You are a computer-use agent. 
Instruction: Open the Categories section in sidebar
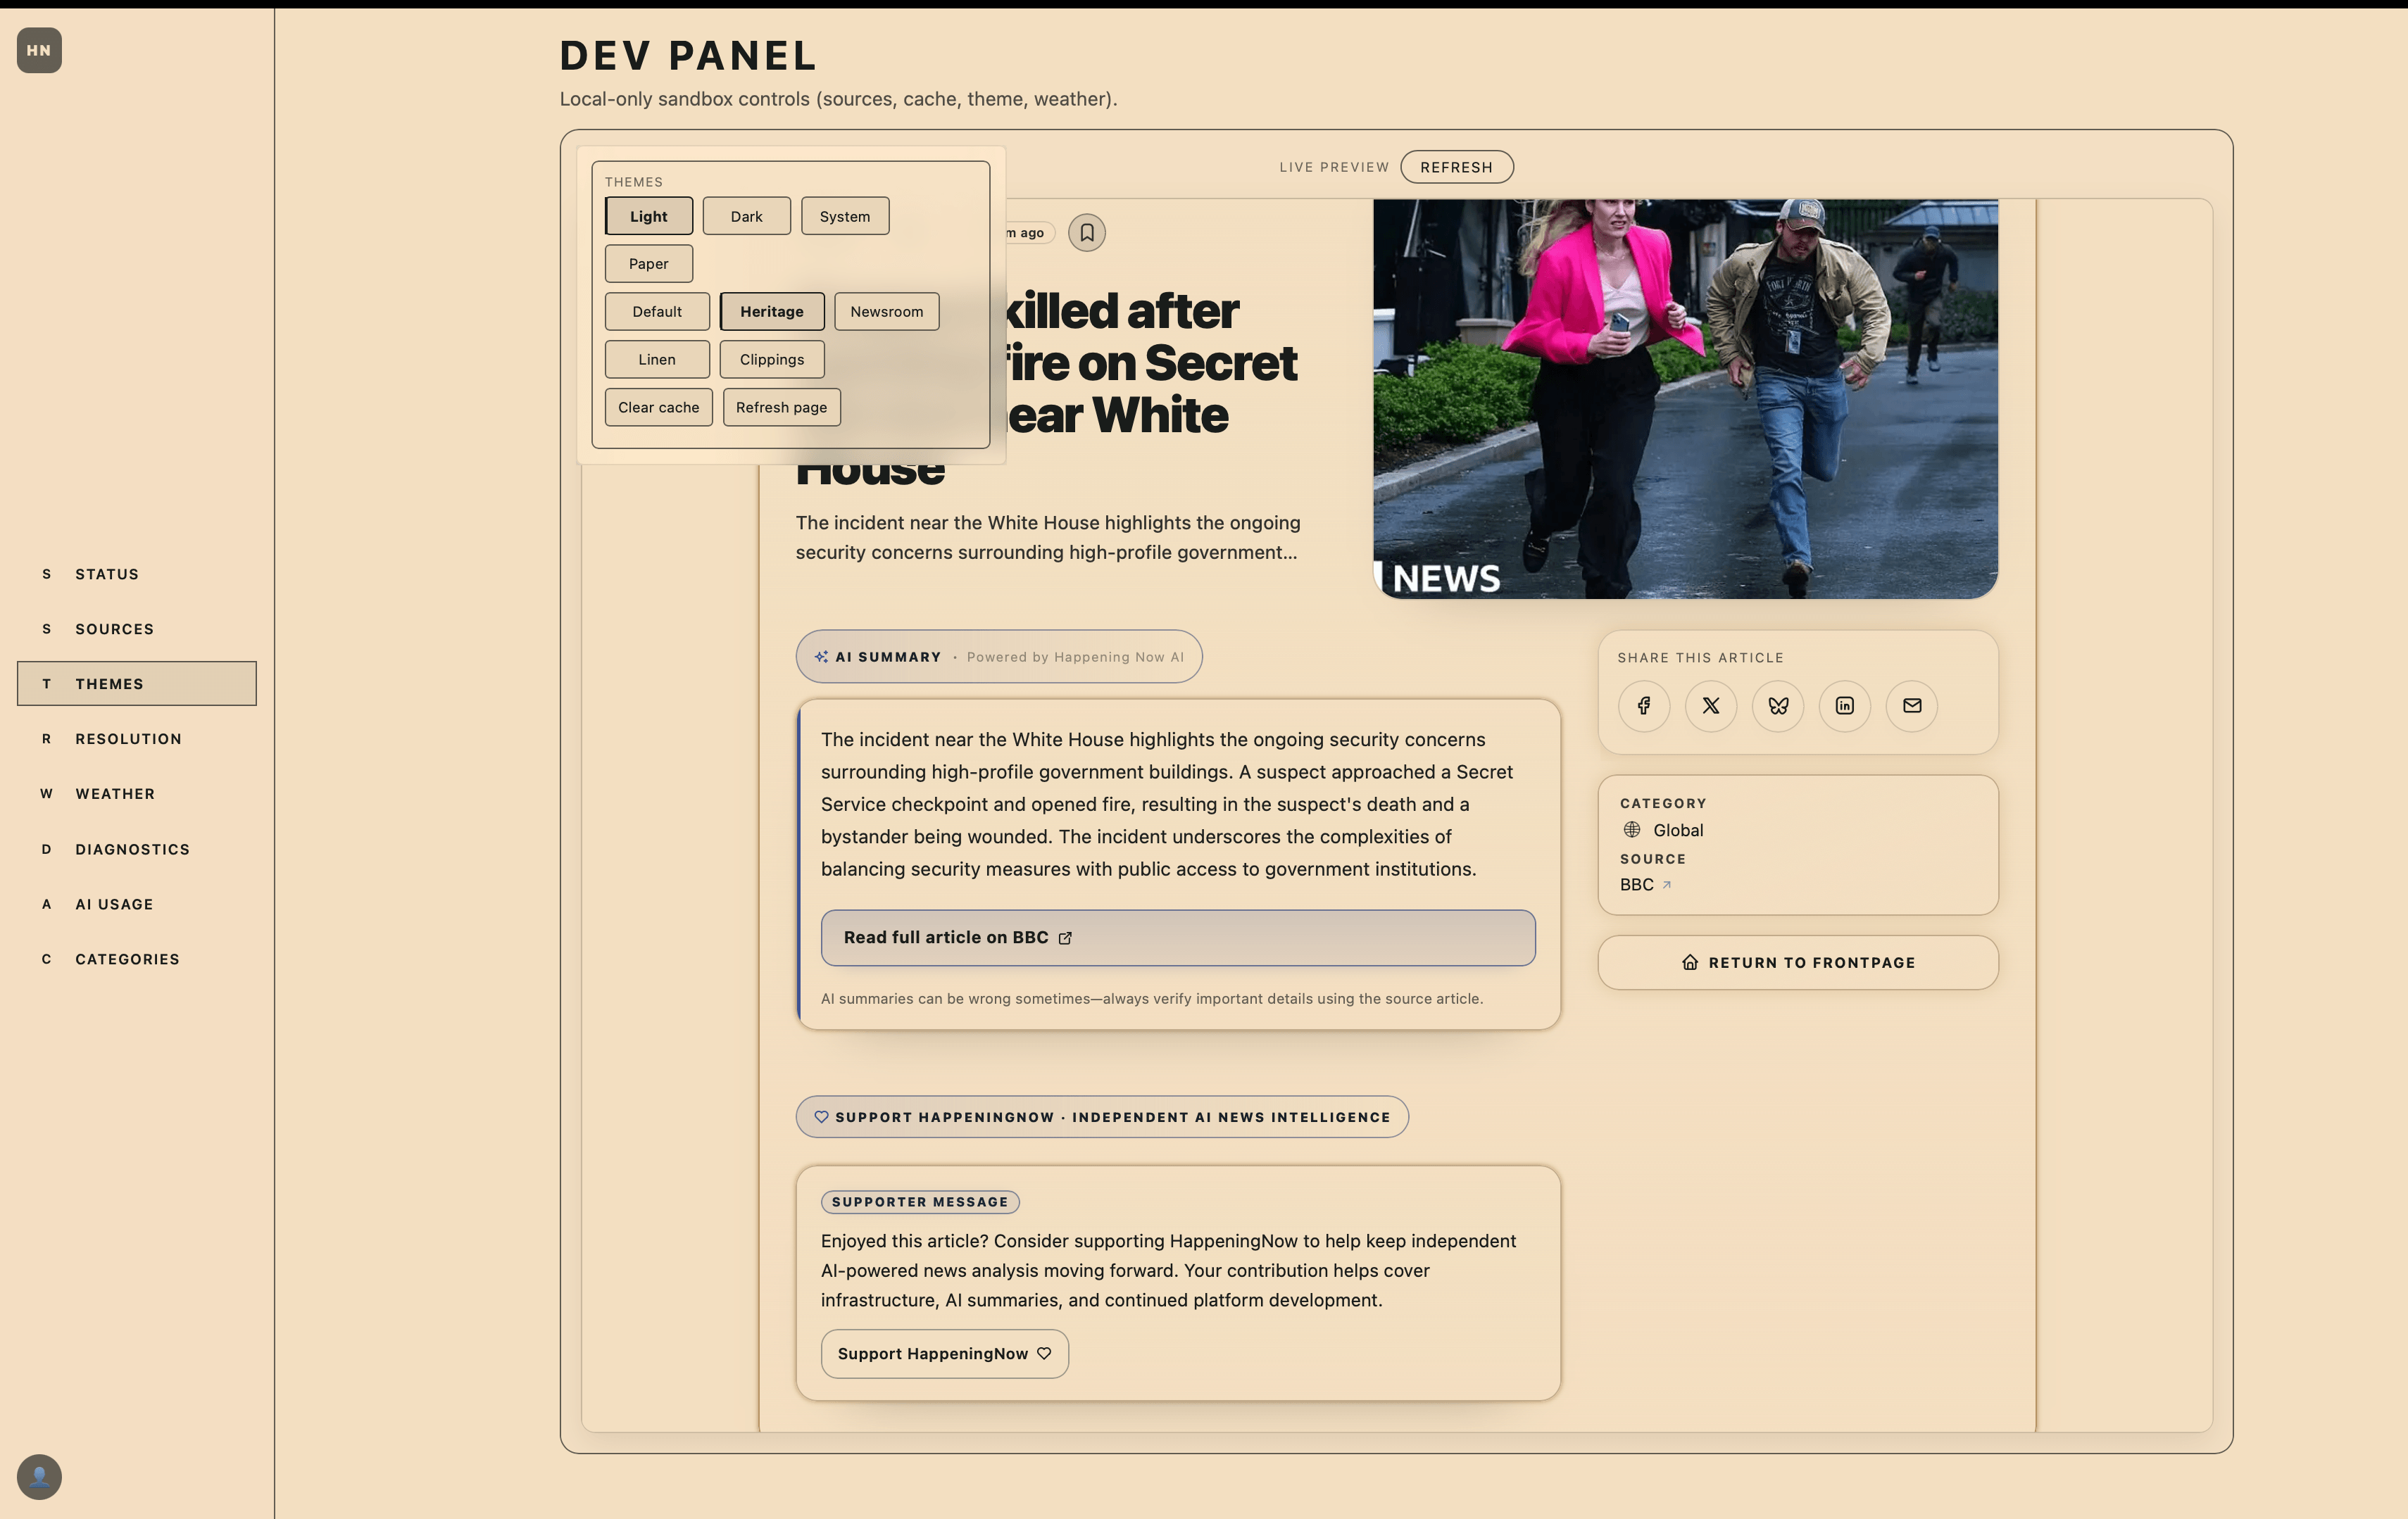[x=137, y=959]
